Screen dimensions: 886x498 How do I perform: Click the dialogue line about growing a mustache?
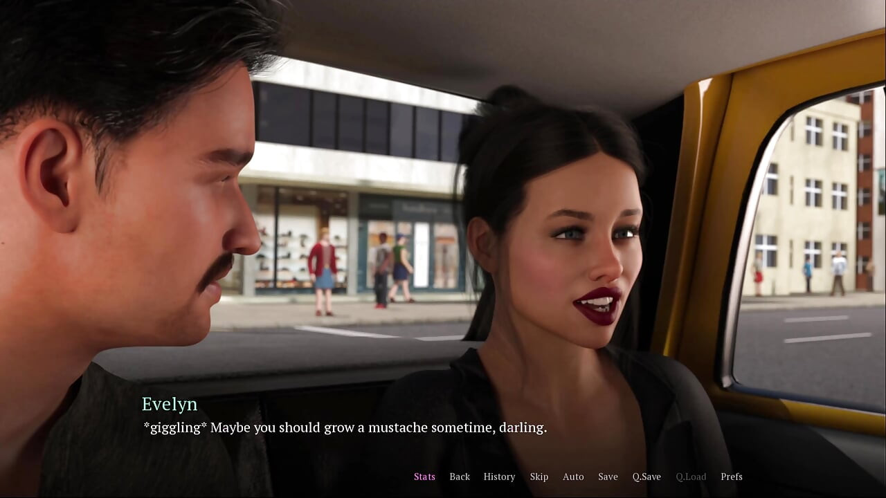(345, 428)
